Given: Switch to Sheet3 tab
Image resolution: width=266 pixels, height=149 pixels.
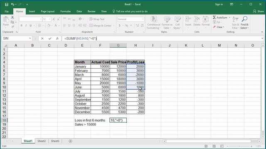Looking at the screenshot, I should (x=55, y=141).
